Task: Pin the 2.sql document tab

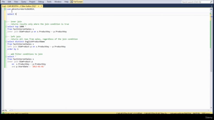Action: pos(39,6)
